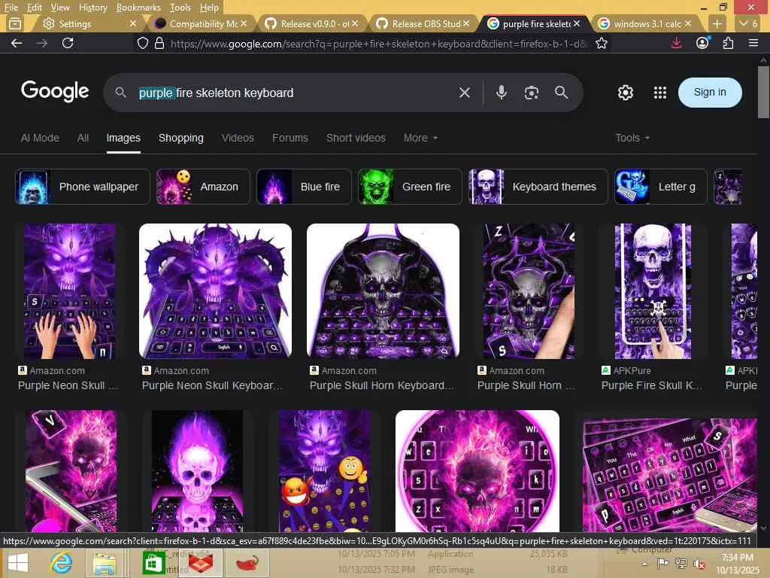The height and width of the screenshot is (578, 770).
Task: Open the red chili pepper taskbar app
Action: (x=247, y=563)
